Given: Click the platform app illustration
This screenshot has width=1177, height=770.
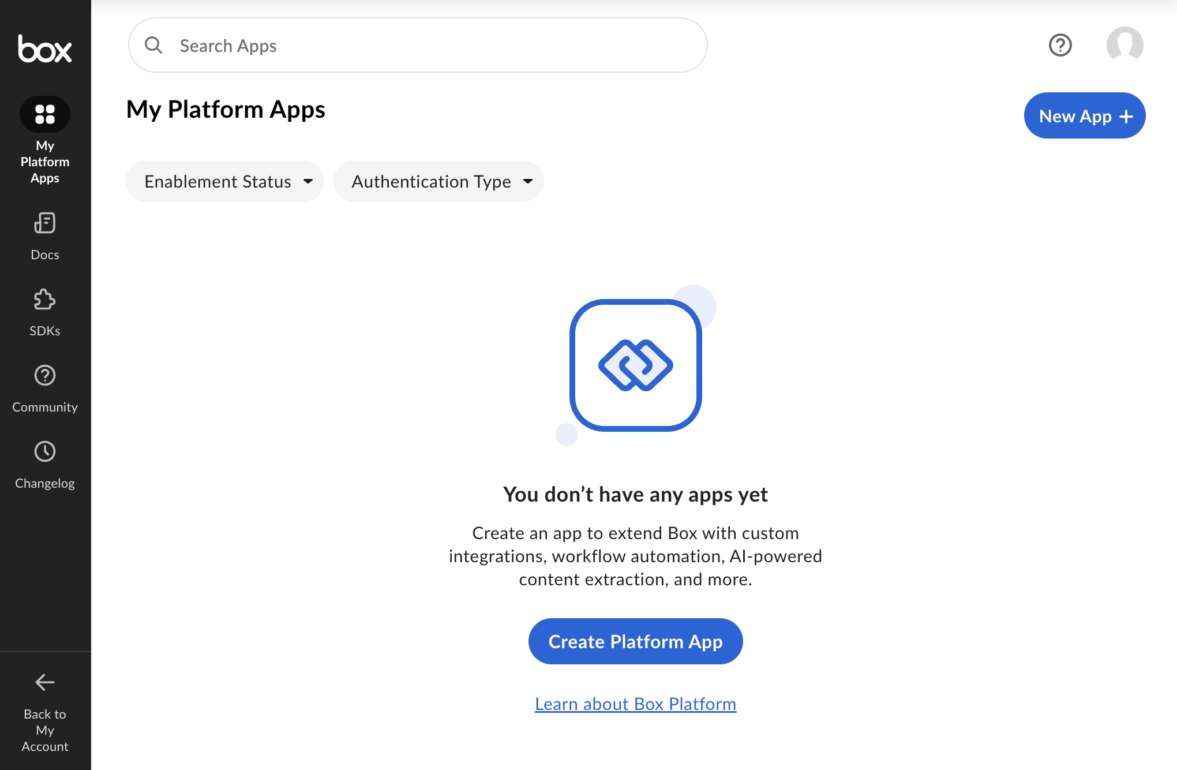Looking at the screenshot, I should 635,365.
